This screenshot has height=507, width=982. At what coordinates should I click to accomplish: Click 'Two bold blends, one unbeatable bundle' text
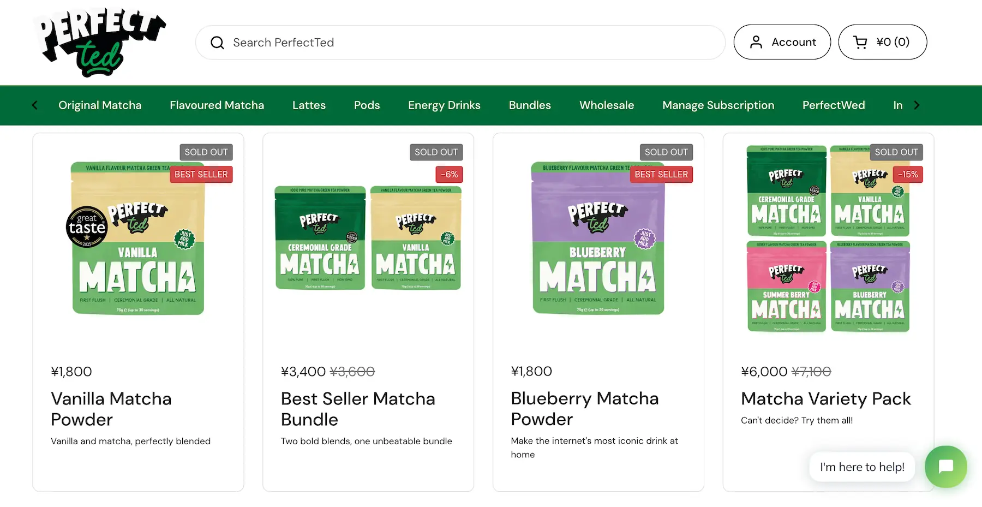point(367,441)
